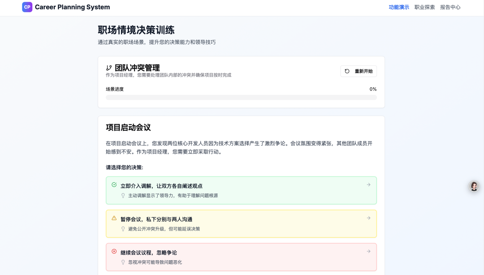This screenshot has width=484, height=275.
Task: Click the CP logo icon
Action: coord(27,7)
